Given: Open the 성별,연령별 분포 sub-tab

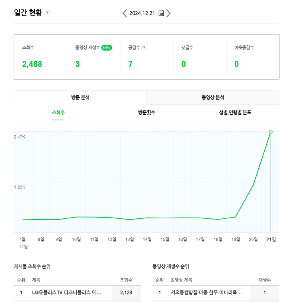Looking at the screenshot, I should coord(235,112).
